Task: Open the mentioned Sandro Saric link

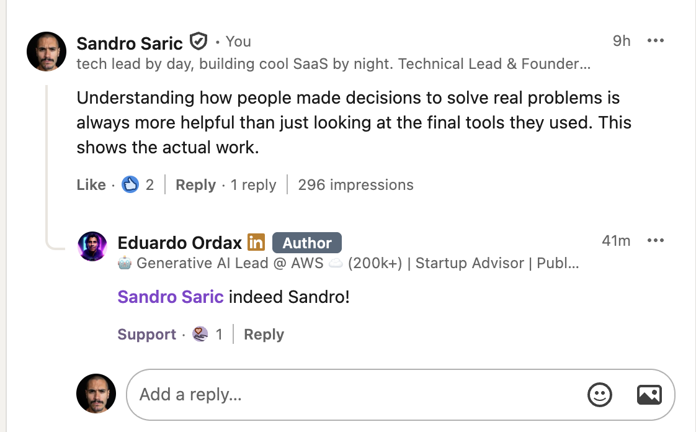Action: pos(171,297)
